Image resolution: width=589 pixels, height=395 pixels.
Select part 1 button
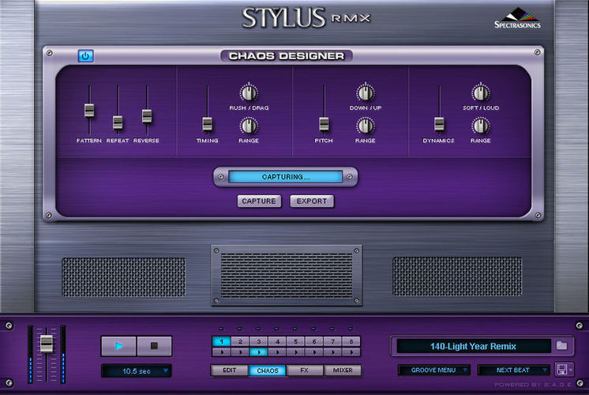[222, 341]
